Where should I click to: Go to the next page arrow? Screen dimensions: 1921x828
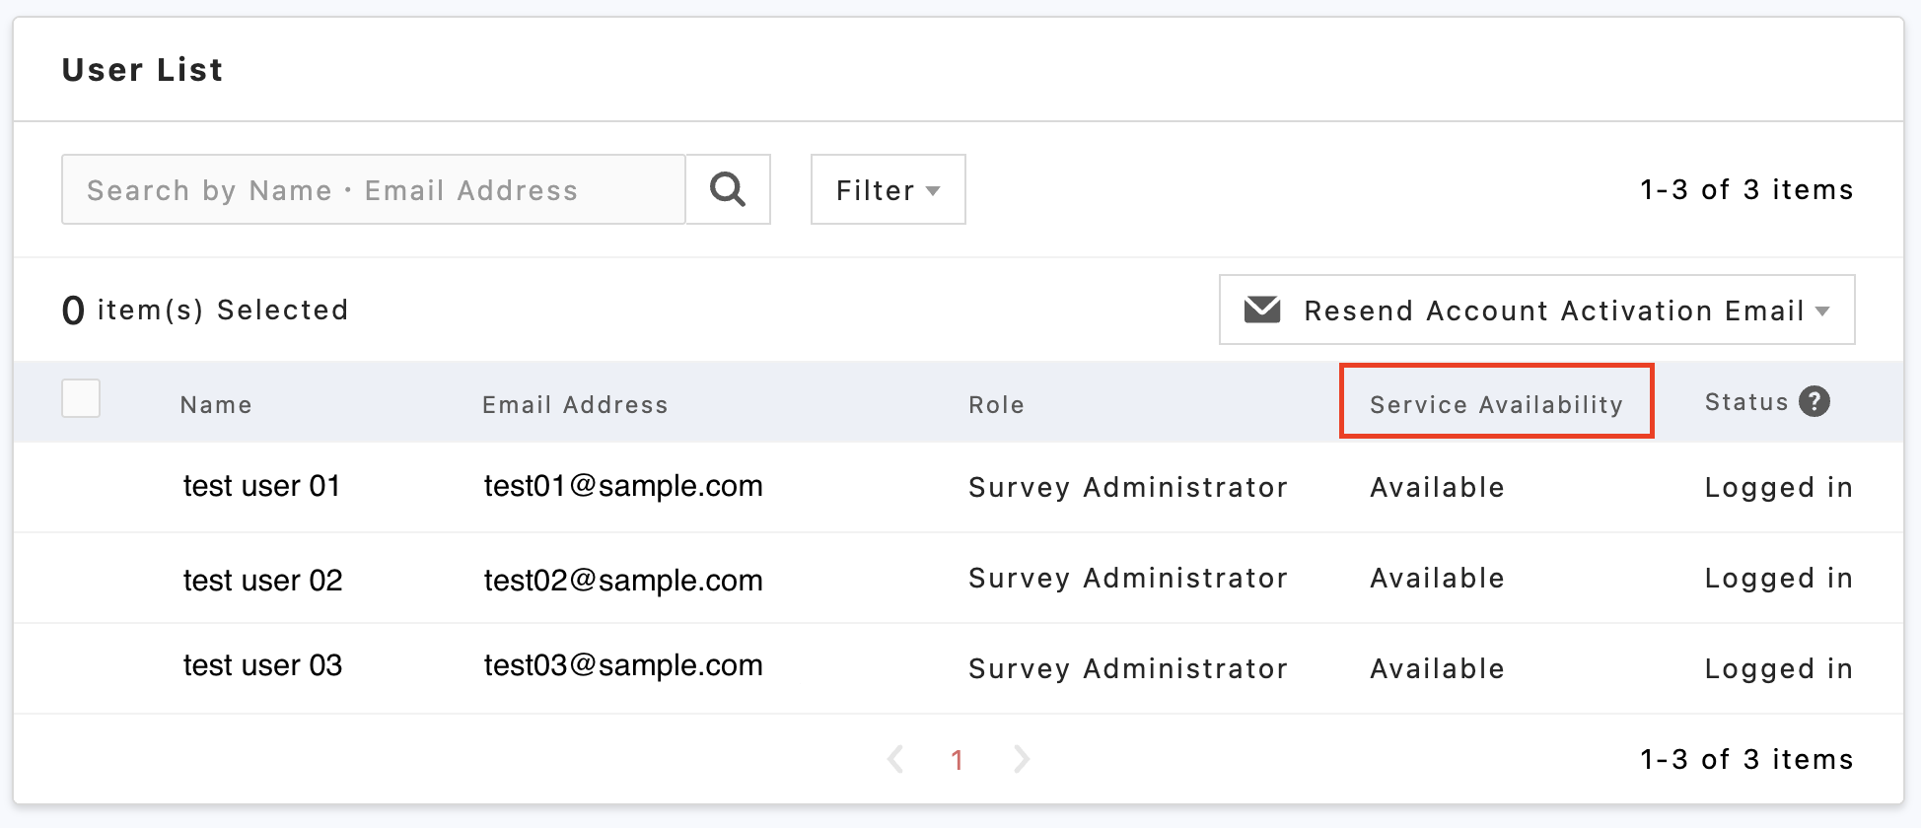pyautogui.click(x=1022, y=759)
